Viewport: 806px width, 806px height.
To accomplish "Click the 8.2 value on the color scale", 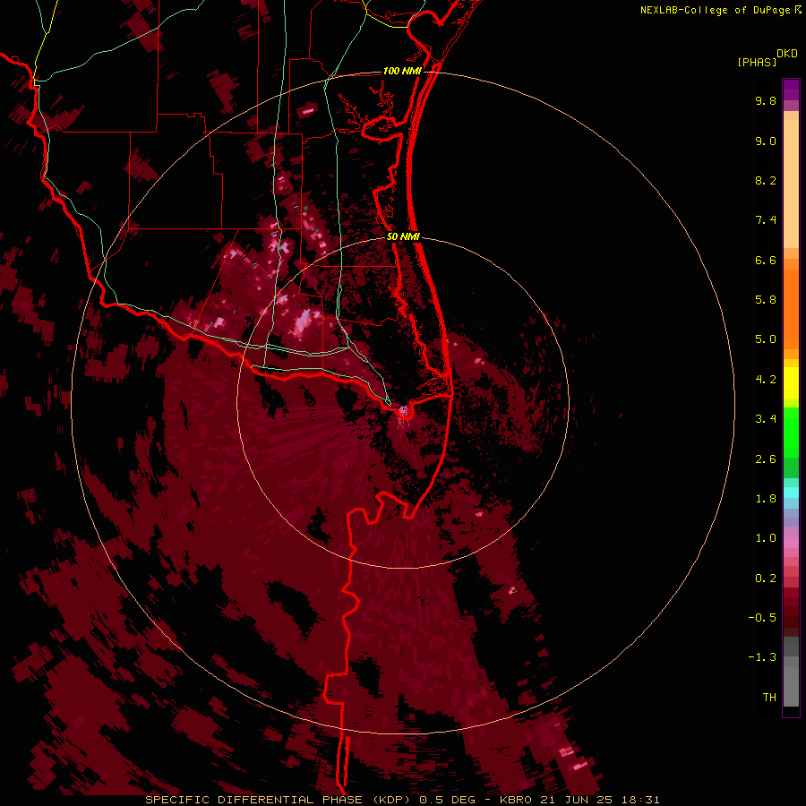I will [x=766, y=180].
